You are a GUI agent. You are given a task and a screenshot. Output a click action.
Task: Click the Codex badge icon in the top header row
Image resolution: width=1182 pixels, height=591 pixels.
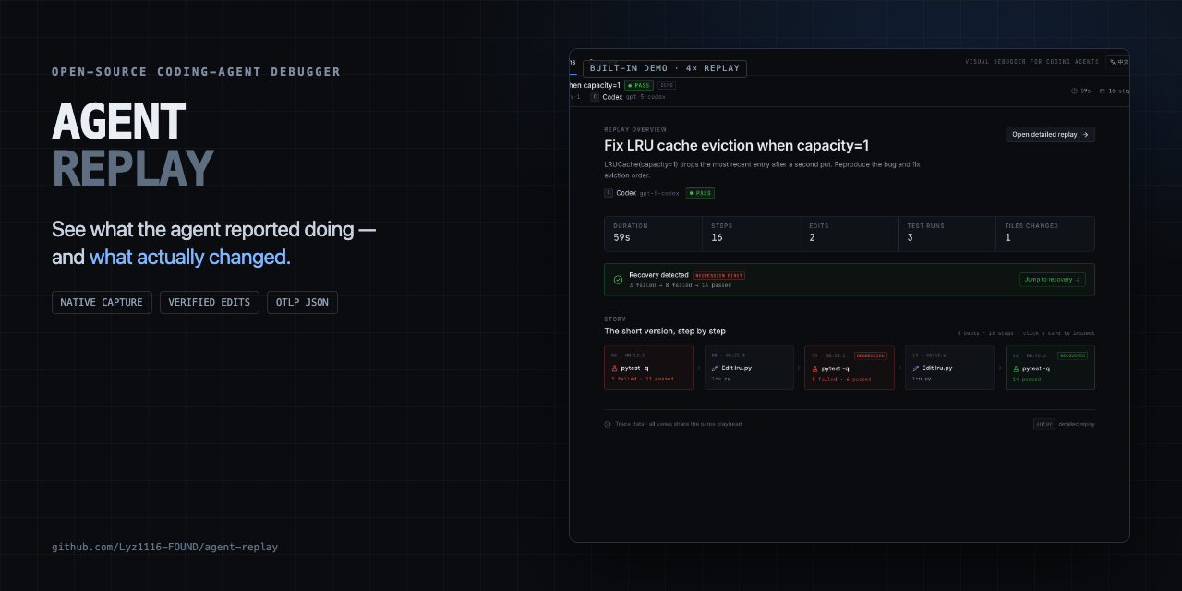pos(595,97)
